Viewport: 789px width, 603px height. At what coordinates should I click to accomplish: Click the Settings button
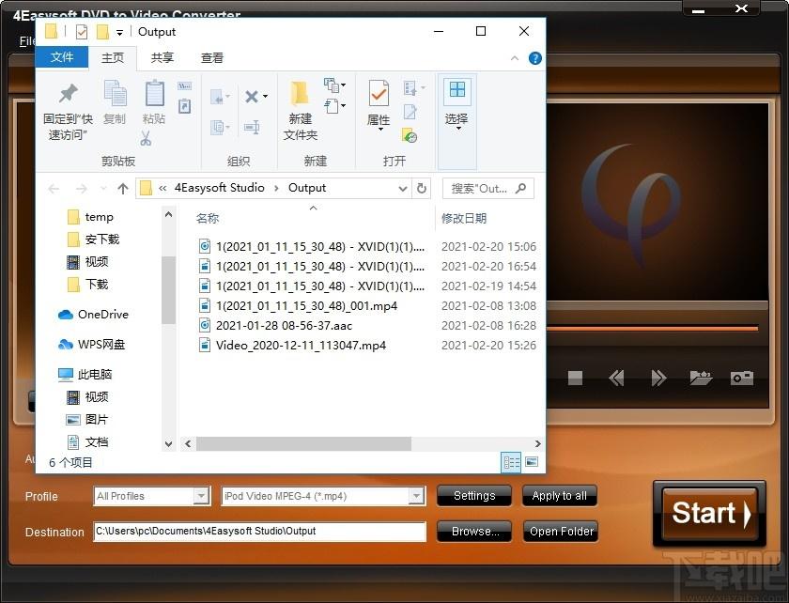pos(474,496)
